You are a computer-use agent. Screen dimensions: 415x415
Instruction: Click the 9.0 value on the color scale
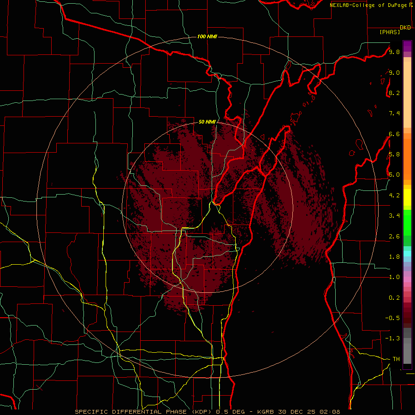point(394,72)
